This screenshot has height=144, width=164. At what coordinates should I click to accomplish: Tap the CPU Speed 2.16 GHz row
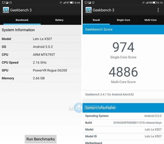[x=41, y=62]
